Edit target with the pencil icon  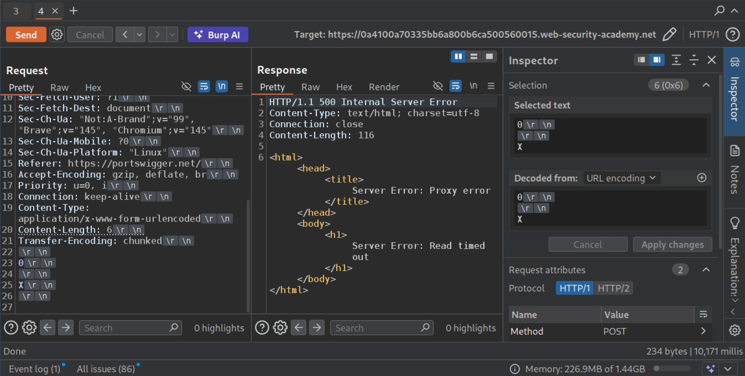pos(669,35)
